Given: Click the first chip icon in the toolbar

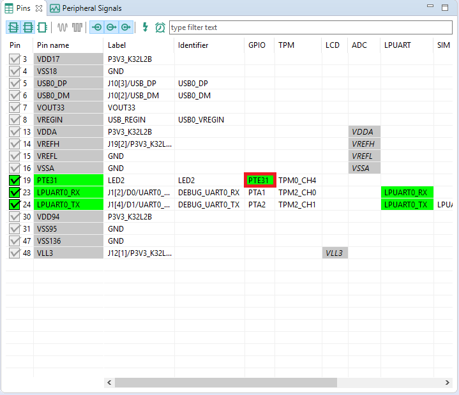Looking at the screenshot, I should [13, 27].
